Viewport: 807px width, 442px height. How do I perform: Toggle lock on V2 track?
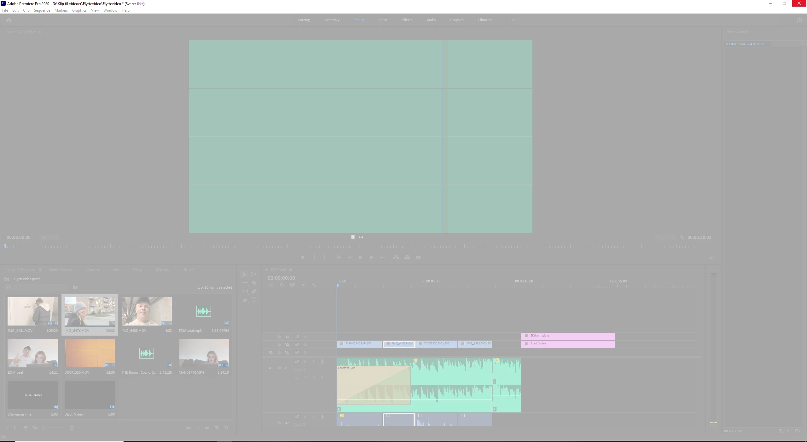pyautogui.click(x=279, y=344)
